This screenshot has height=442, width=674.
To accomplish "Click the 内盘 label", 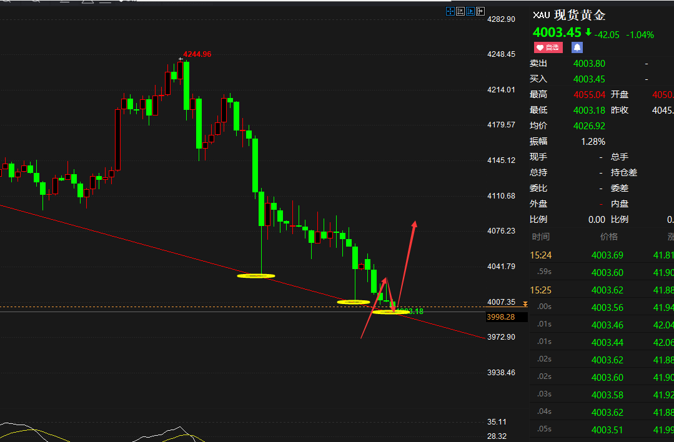I will pos(620,204).
